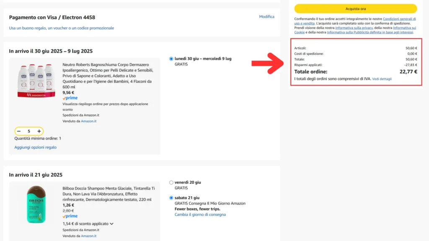Viewport: 429px width, 241px height.
Task: Click Aggiungi opzioni regalo
Action: click(36, 147)
